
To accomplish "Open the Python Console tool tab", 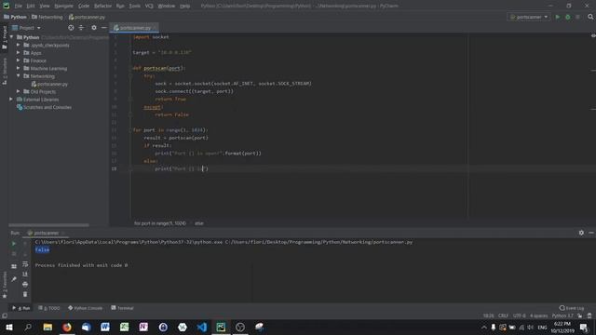I will [x=85, y=308].
